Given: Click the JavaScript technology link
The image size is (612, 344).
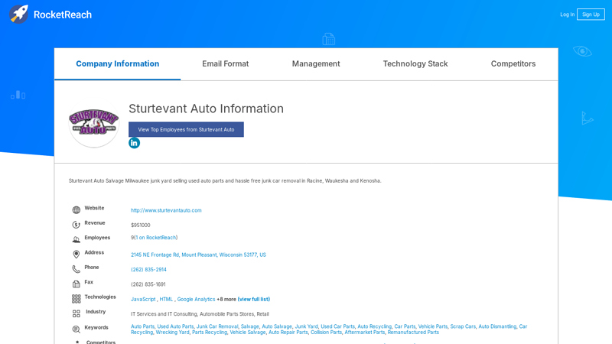Looking at the screenshot, I should coord(143,299).
